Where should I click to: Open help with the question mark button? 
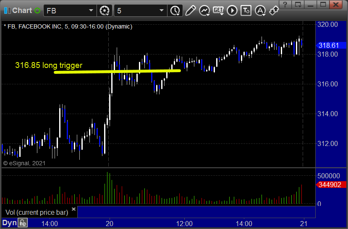(x=285, y=4)
